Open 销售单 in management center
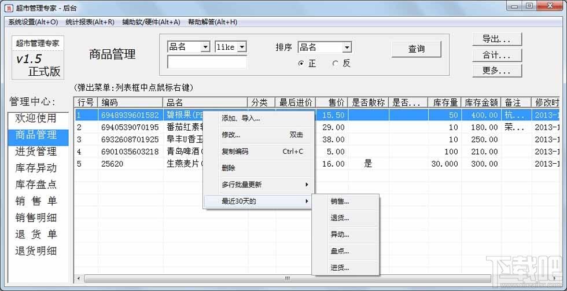This screenshot has width=567, height=291. (38, 201)
